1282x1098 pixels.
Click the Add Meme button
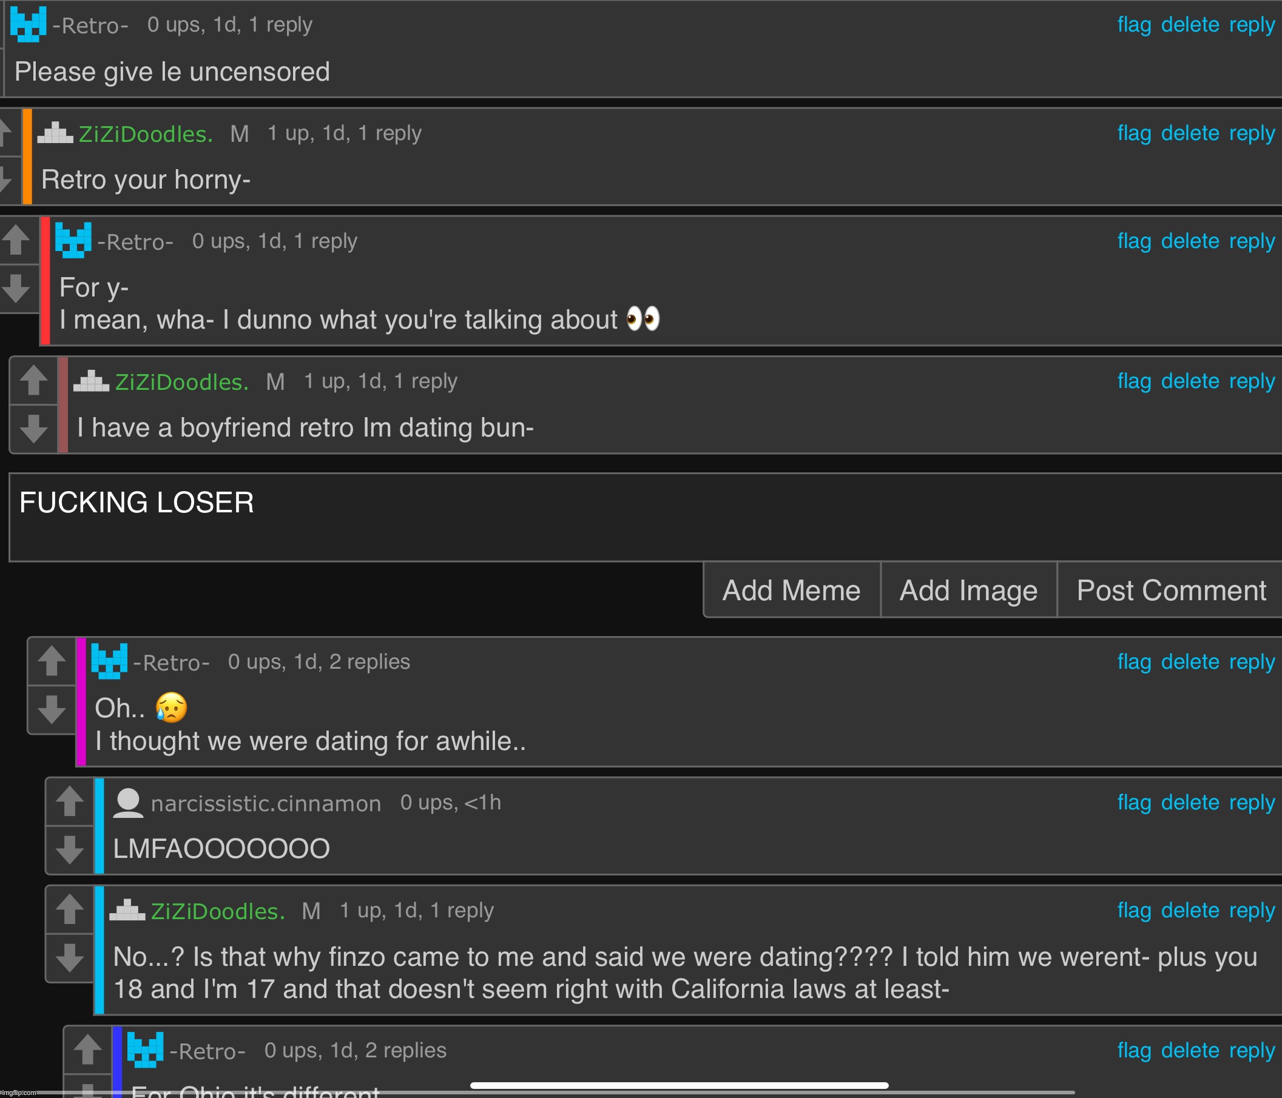tap(791, 591)
